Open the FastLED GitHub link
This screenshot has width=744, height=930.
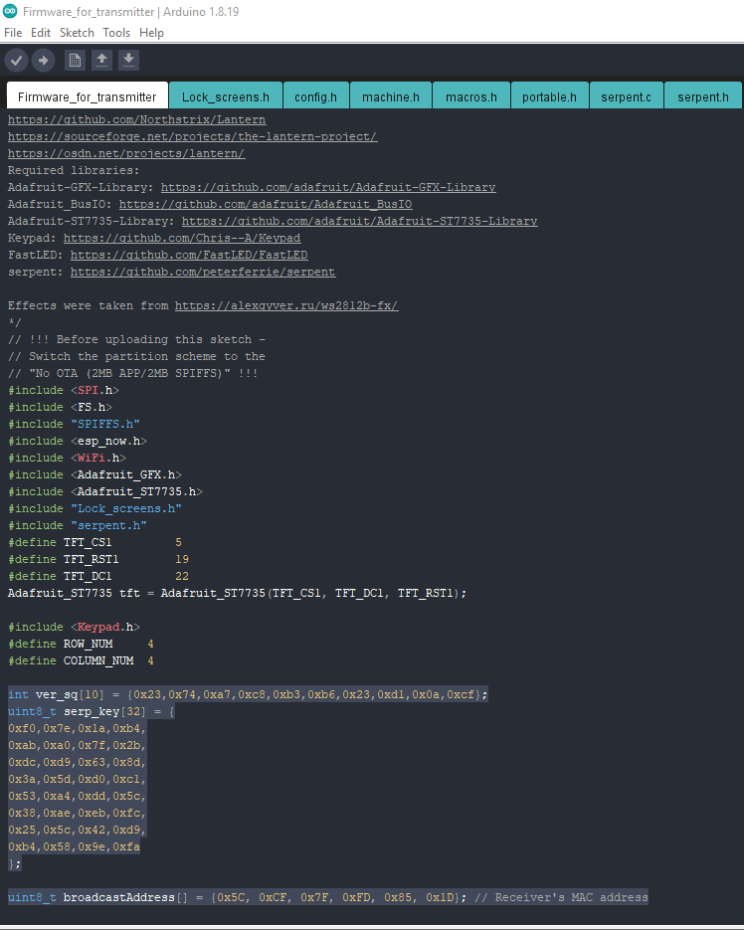tap(189, 255)
